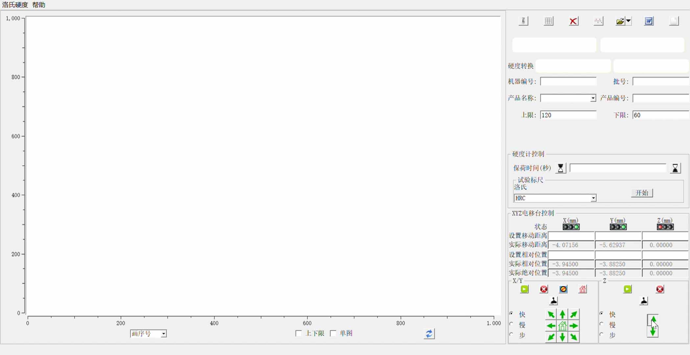Open the HRC test scale dropdown
The height and width of the screenshot is (355, 690).
[x=593, y=198]
